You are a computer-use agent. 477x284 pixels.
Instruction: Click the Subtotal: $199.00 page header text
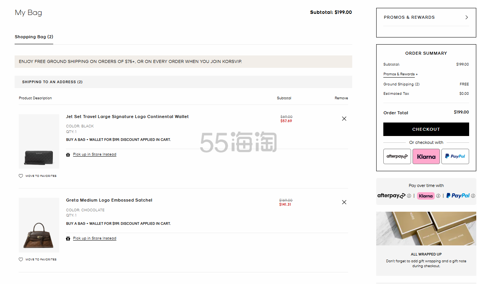pyautogui.click(x=331, y=12)
